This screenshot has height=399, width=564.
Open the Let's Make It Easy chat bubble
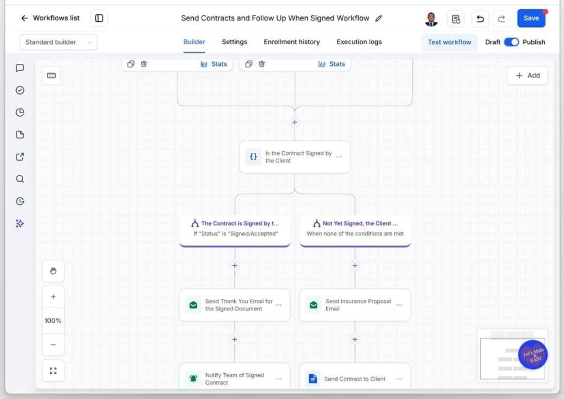533,355
